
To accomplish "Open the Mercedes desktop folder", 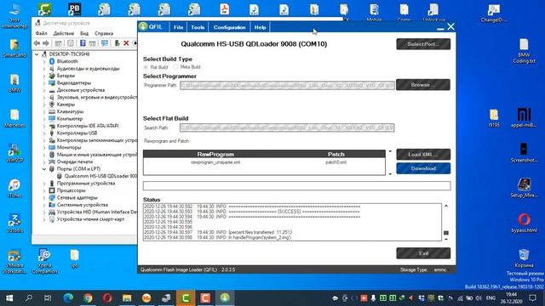I will click(x=14, y=118).
